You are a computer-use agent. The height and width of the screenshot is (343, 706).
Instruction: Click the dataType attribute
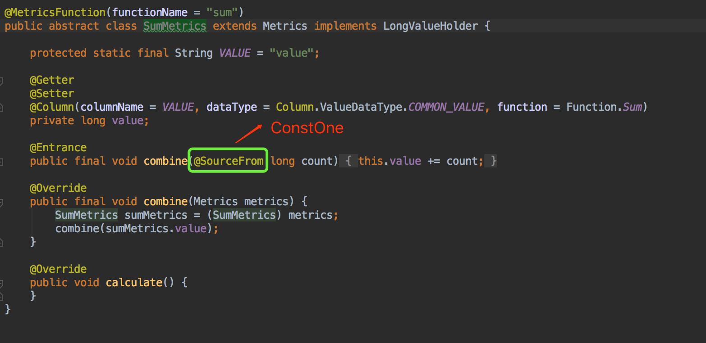tap(232, 107)
